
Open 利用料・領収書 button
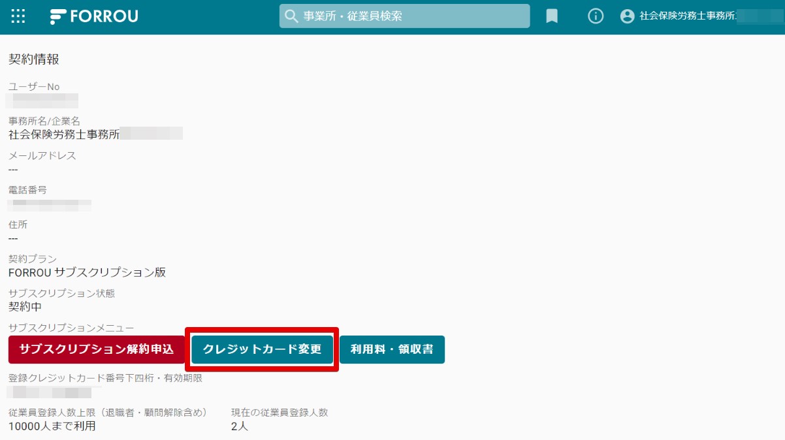pos(392,349)
